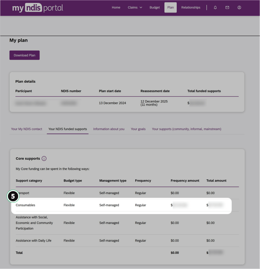Image resolution: width=260 pixels, height=269 pixels.
Task: Open Relationships in the navigation bar
Action: click(x=191, y=7)
